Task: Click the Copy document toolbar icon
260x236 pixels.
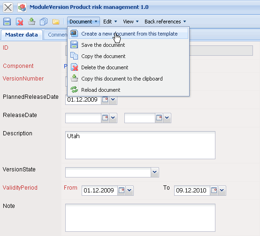Action: click(44, 22)
